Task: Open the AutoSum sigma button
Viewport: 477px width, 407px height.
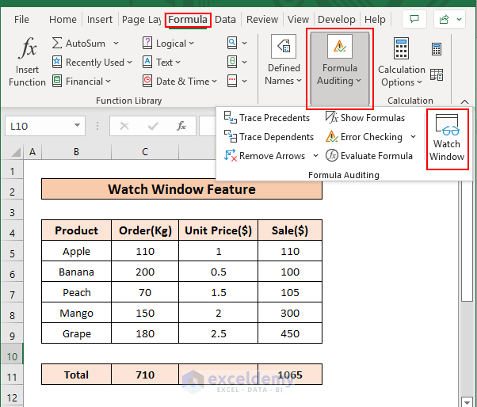Action: coord(57,44)
